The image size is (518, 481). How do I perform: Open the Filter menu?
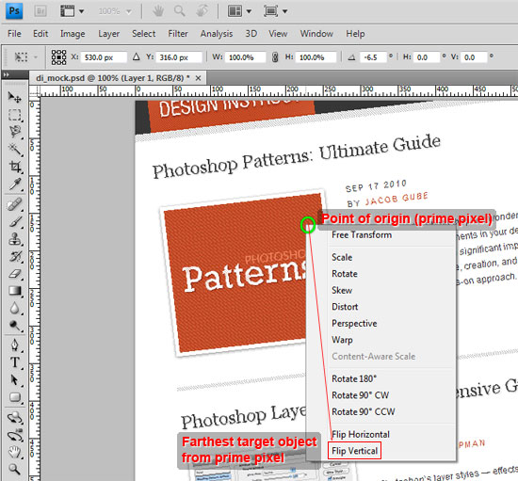tap(178, 34)
